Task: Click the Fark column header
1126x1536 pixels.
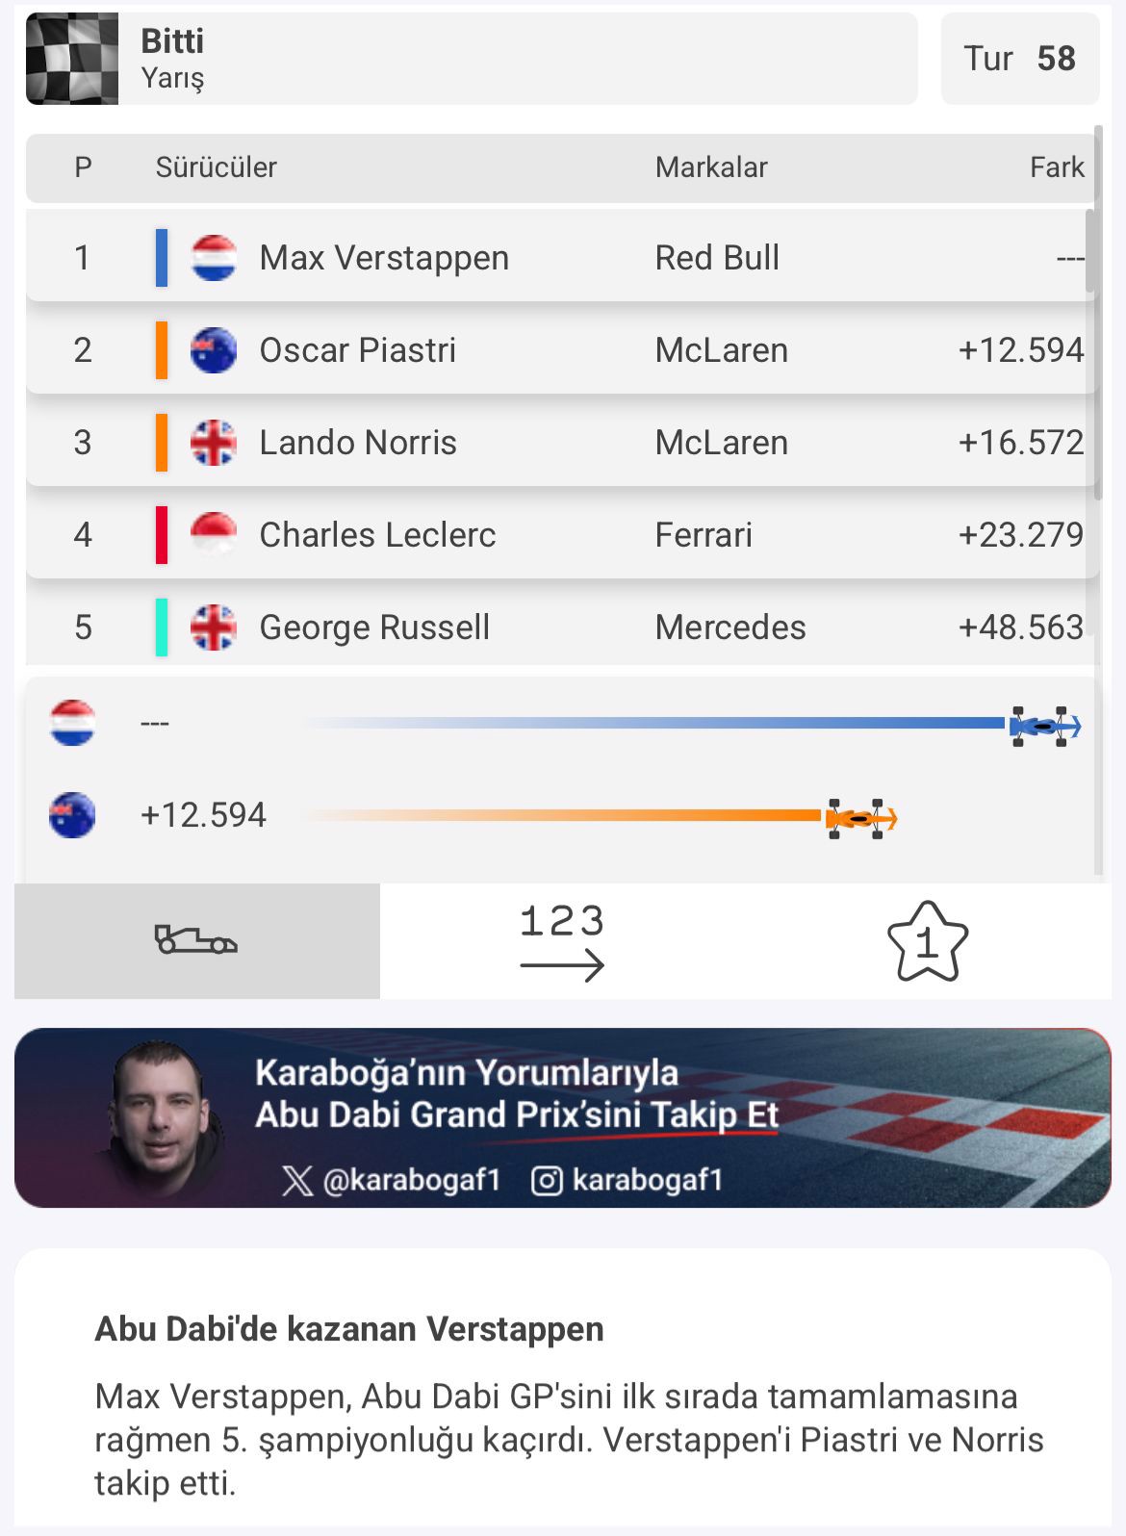Action: [x=1056, y=167]
